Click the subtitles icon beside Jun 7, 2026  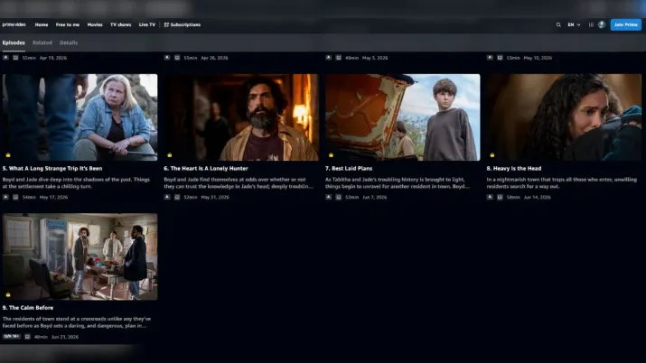point(338,197)
